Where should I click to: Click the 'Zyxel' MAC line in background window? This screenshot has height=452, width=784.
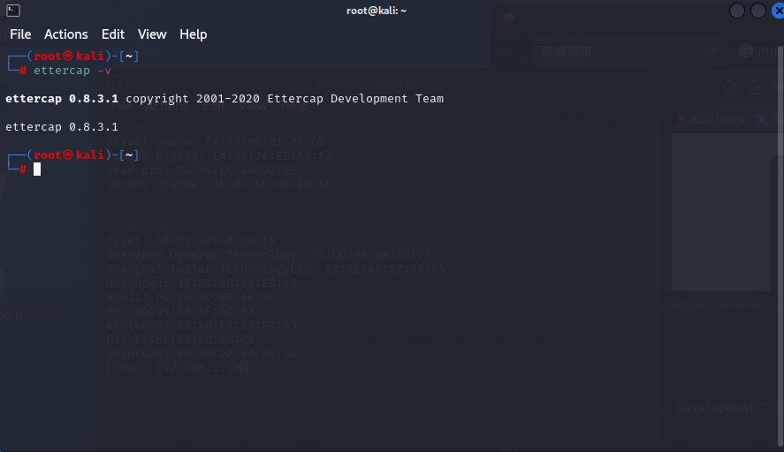pos(191,241)
